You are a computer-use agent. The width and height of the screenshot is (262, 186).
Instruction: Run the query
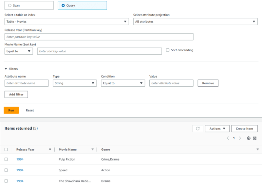coord(11,110)
